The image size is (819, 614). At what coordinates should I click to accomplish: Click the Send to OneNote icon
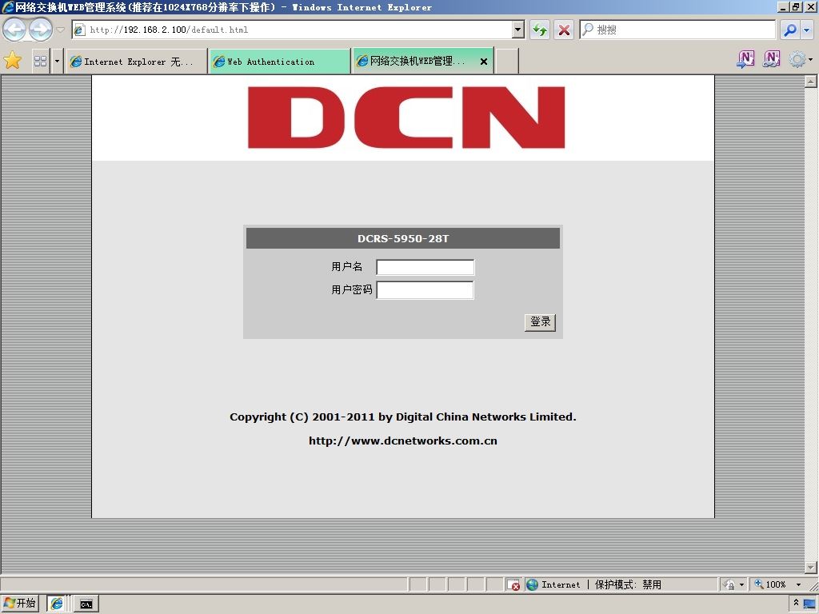(745, 59)
